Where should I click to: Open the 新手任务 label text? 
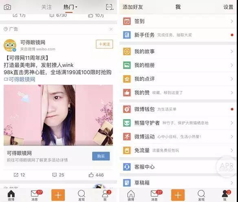pyautogui.click(x=144, y=35)
